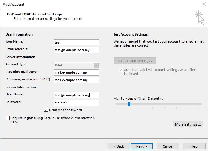This screenshot has width=208, height=151.
Task: Proceed with the Next button
Action: [x=142, y=146]
